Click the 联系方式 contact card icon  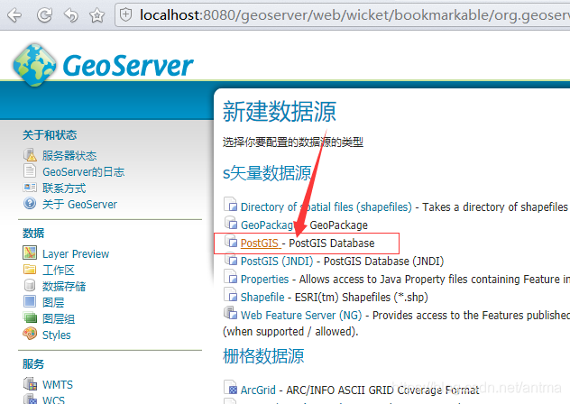click(x=30, y=188)
